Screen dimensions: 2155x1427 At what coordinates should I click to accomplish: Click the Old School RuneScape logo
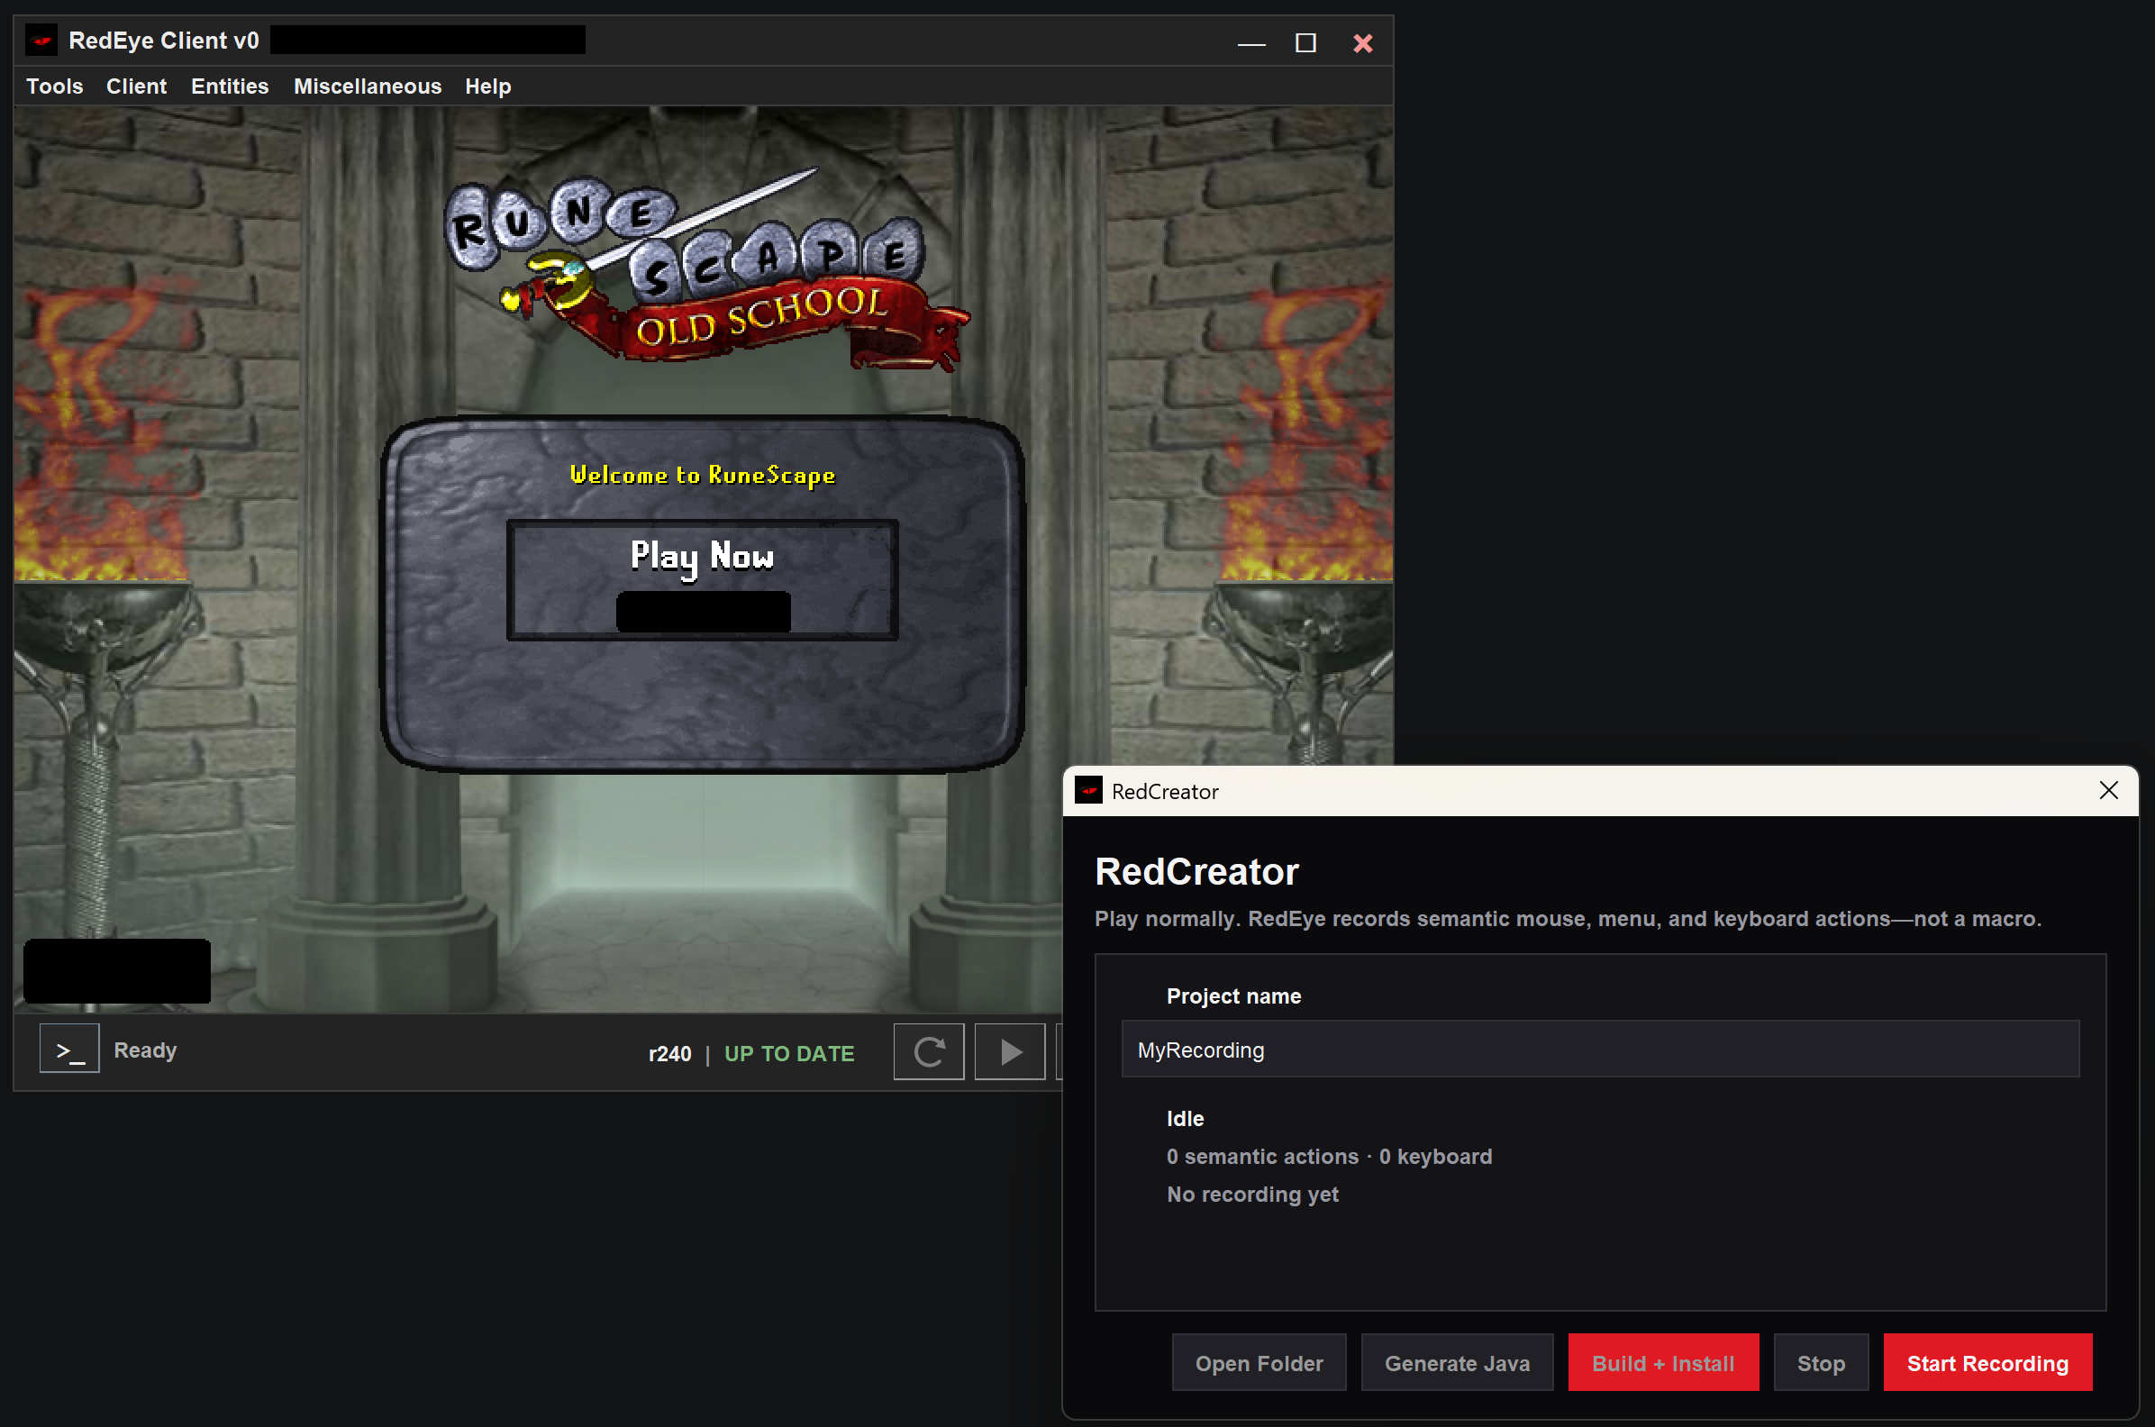[x=708, y=269]
